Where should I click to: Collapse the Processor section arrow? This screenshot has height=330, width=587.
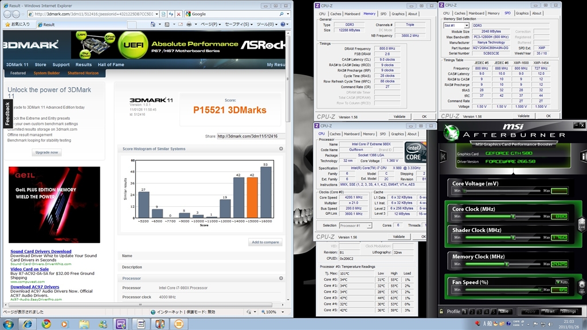[281, 278]
